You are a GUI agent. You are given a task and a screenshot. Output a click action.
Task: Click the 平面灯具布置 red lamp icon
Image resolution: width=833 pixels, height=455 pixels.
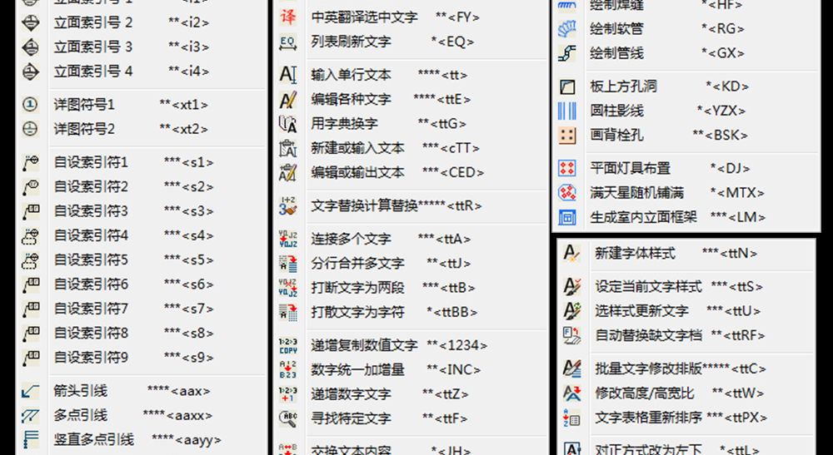click(x=567, y=168)
